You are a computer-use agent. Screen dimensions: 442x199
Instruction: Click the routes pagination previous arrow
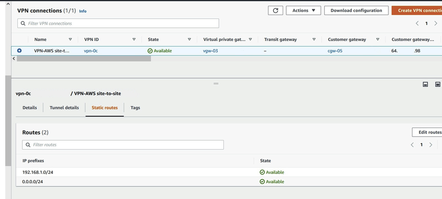[x=412, y=145]
